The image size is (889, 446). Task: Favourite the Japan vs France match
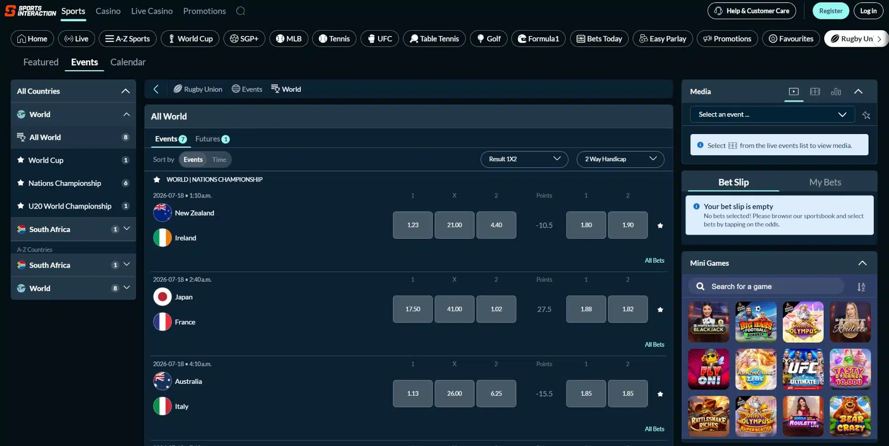pos(660,309)
